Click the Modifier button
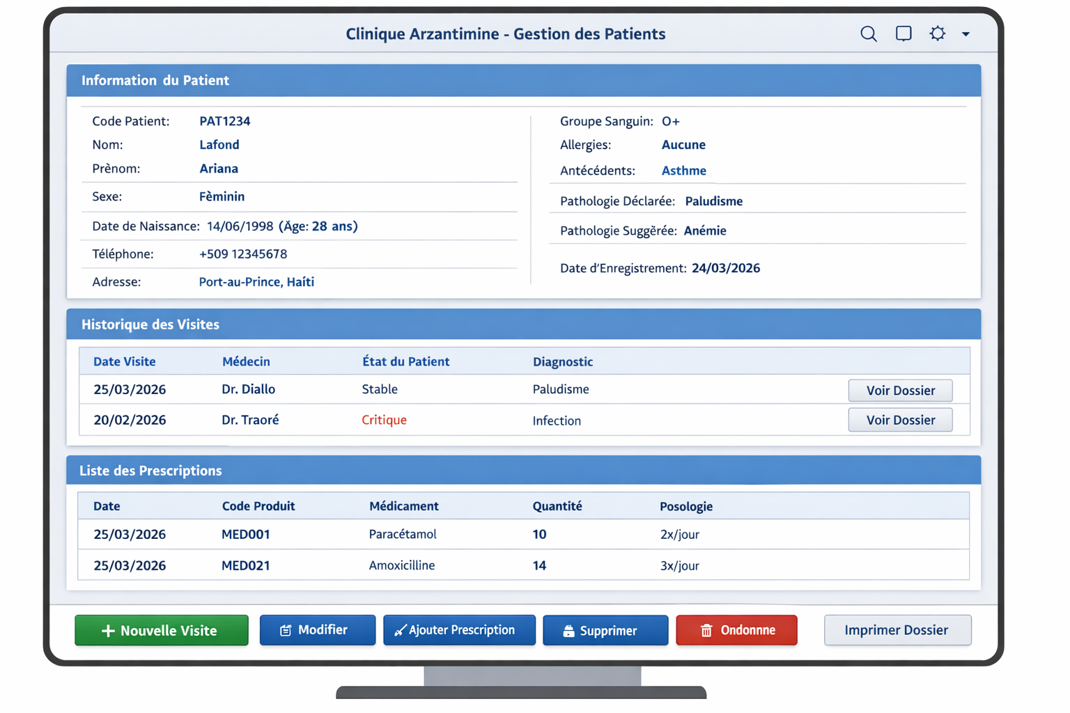Image resolution: width=1070 pixels, height=713 pixels. (318, 630)
